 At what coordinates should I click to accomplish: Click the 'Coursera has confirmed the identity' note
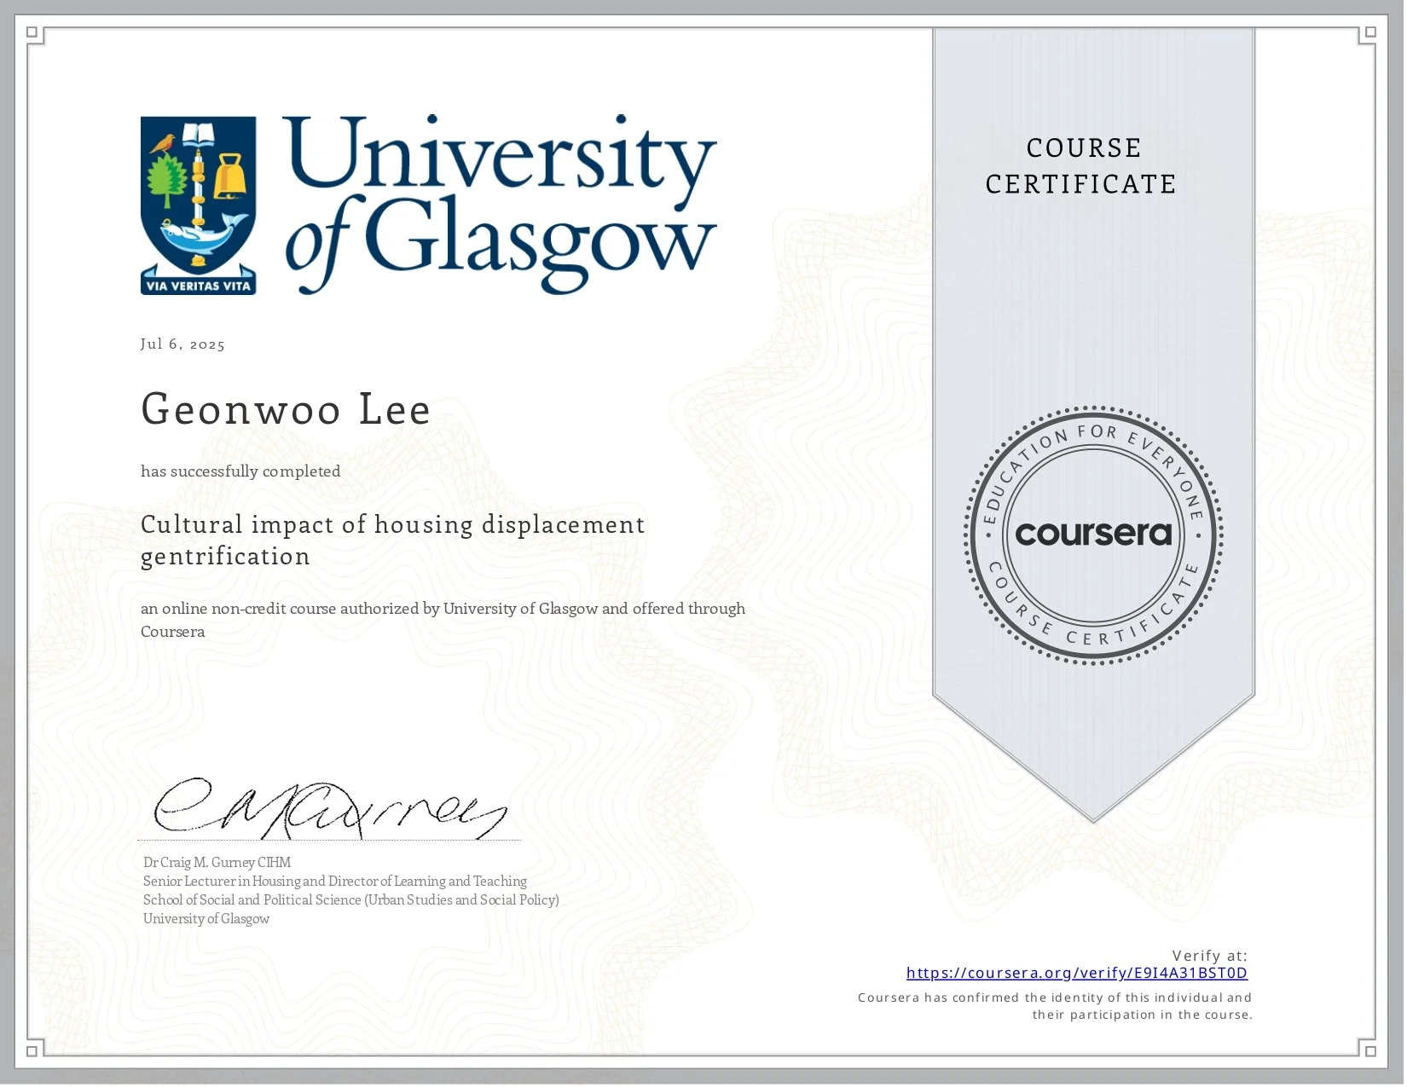[1055, 1006]
